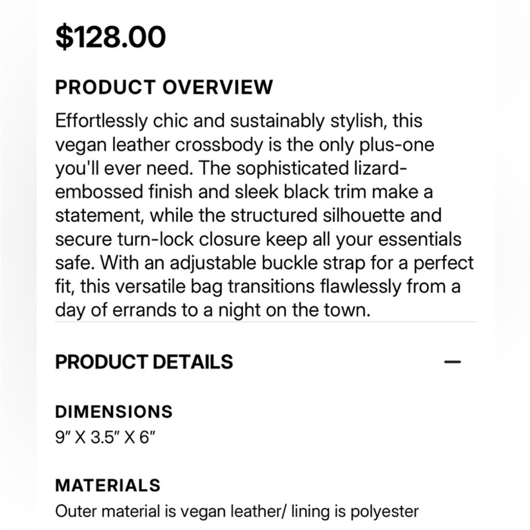Click the words 'vegan leather crossbody'
This screenshot has width=530, height=530.
pos(159,145)
